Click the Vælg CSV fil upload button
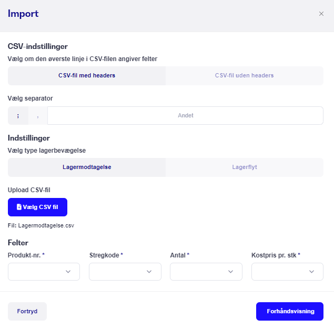The width and height of the screenshot is (334, 328). pos(37,207)
